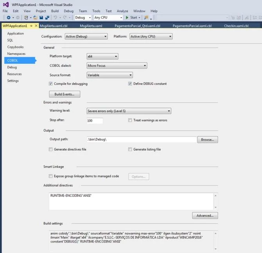262x253 pixels.
Task: Open the Warning level dropdown
Action: (x=129, y=111)
